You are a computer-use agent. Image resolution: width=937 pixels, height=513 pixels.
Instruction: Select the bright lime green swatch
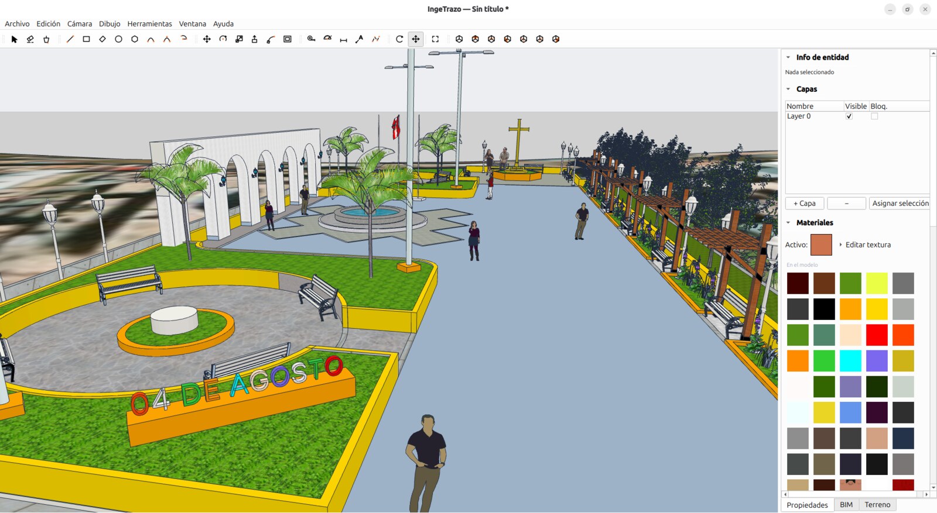tap(824, 361)
